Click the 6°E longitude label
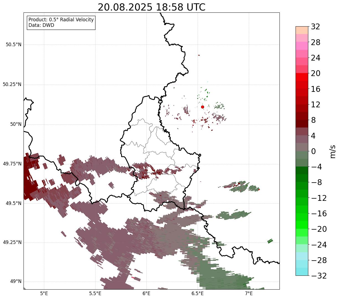This screenshot has height=299, width=339. coord(146,293)
